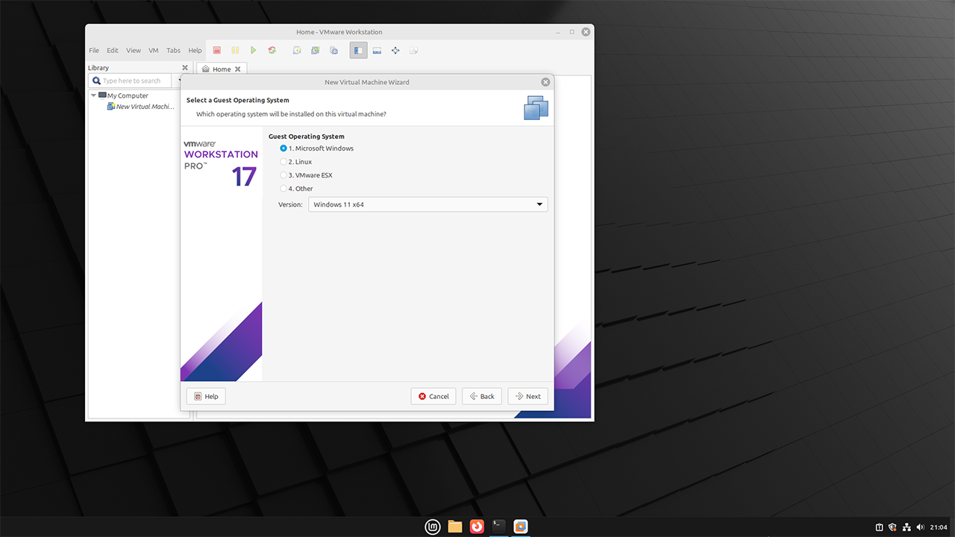
Task: Select the Linux radio option
Action: point(284,162)
